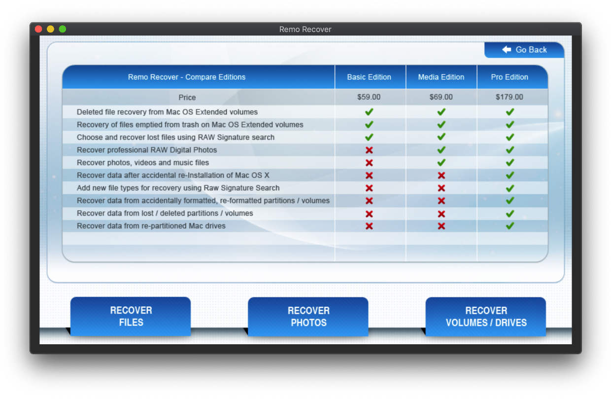Click 'Add new file types for recovery' text
611x399 pixels.
point(178,188)
